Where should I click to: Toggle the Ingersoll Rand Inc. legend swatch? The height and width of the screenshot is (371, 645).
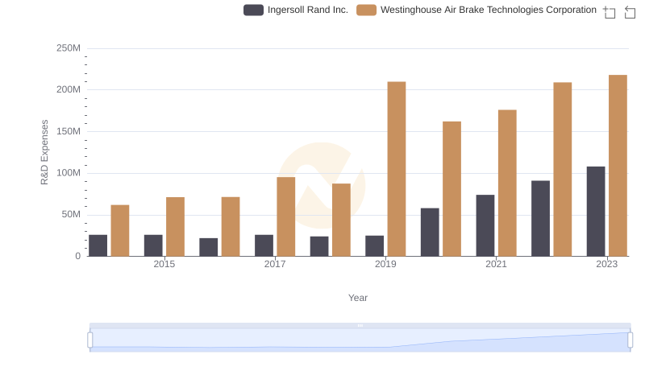tap(253, 10)
